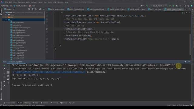Screen dimensions: 194x109
Task: Open the editor tabs three-dot options menu
Action: (189, 9)
